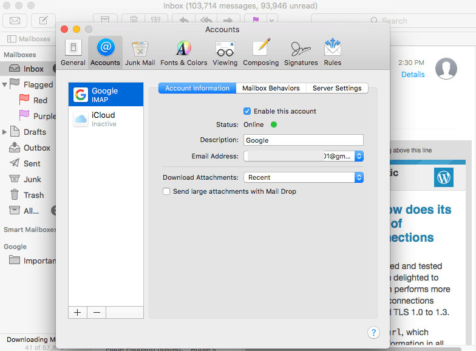Open Junk Mail preferences
Image resolution: width=476 pixels, height=351 pixels.
[140, 52]
